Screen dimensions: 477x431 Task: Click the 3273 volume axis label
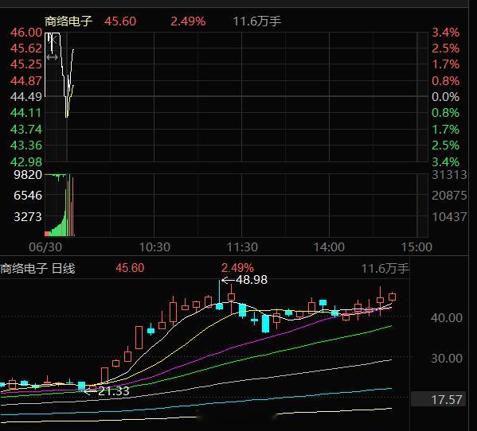pos(28,216)
